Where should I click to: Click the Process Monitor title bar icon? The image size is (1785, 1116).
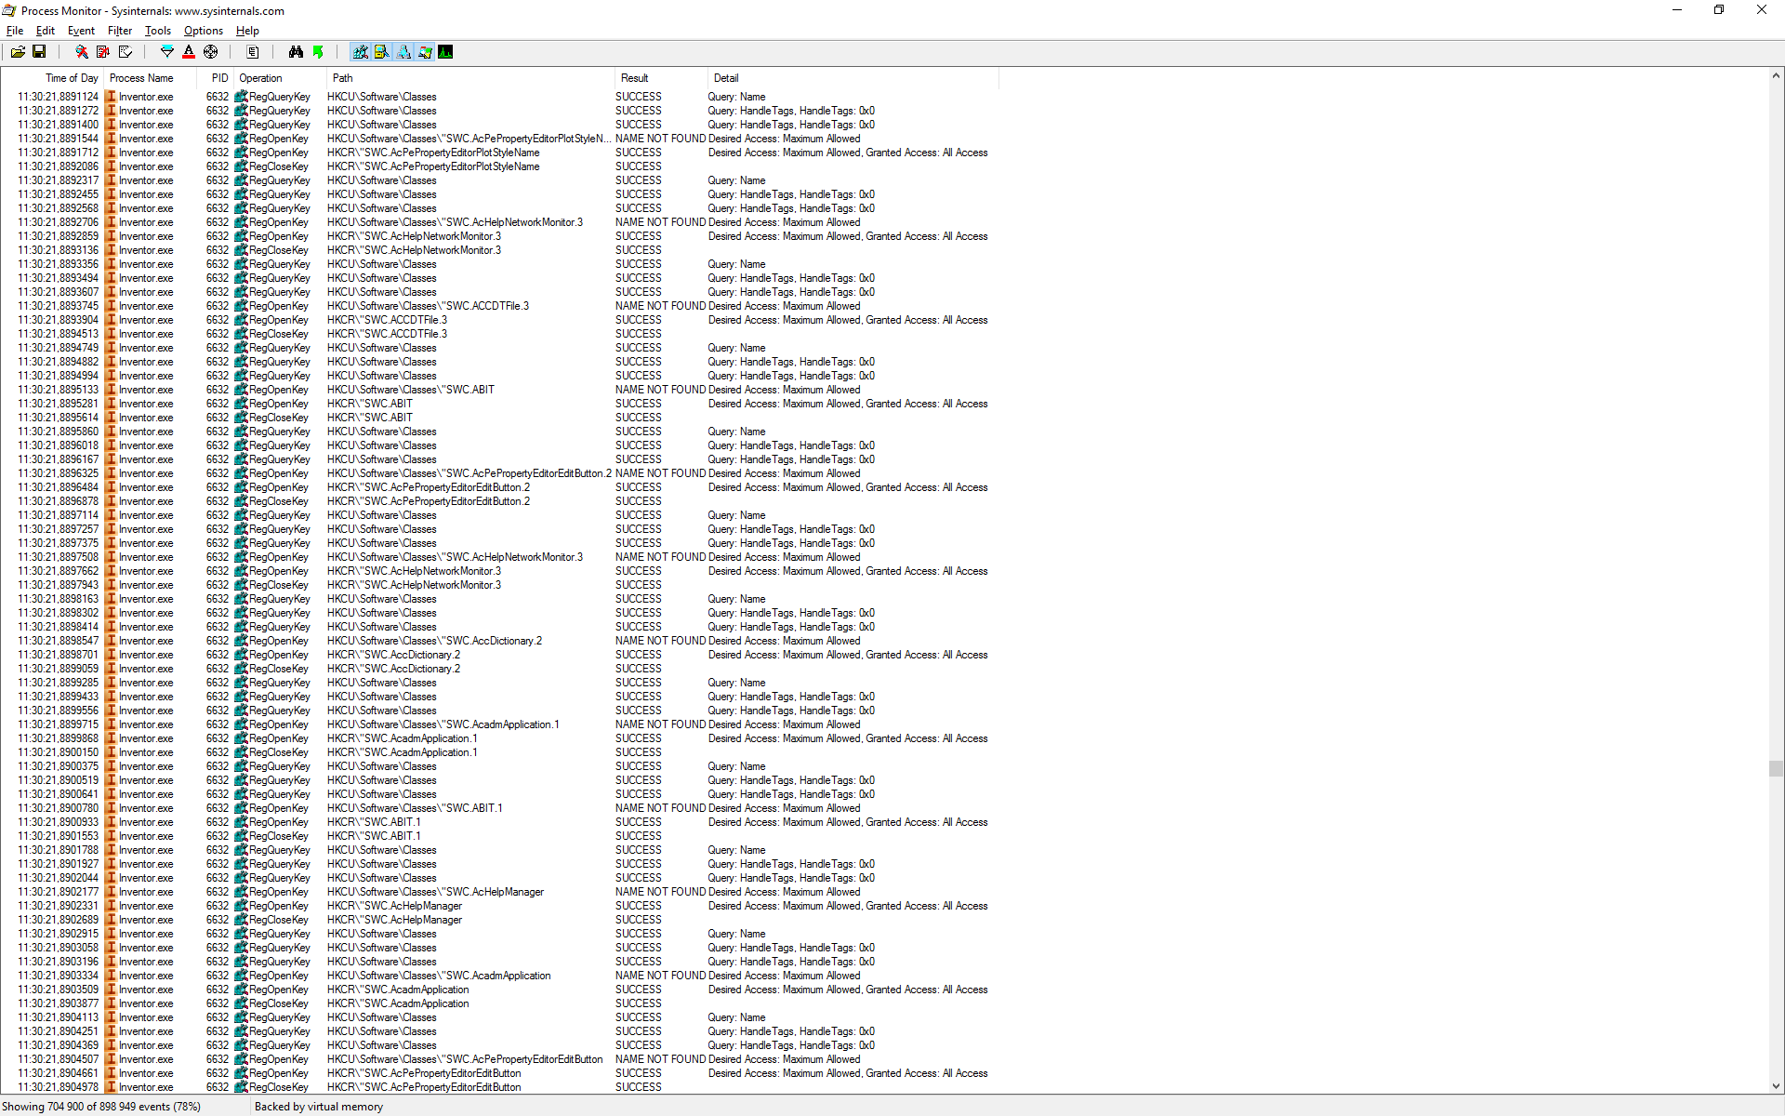click(9, 10)
